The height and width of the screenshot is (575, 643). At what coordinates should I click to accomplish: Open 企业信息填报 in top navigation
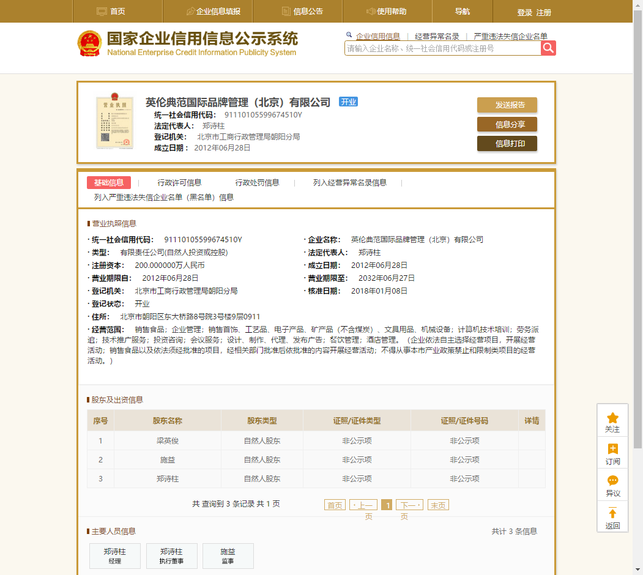tap(213, 12)
